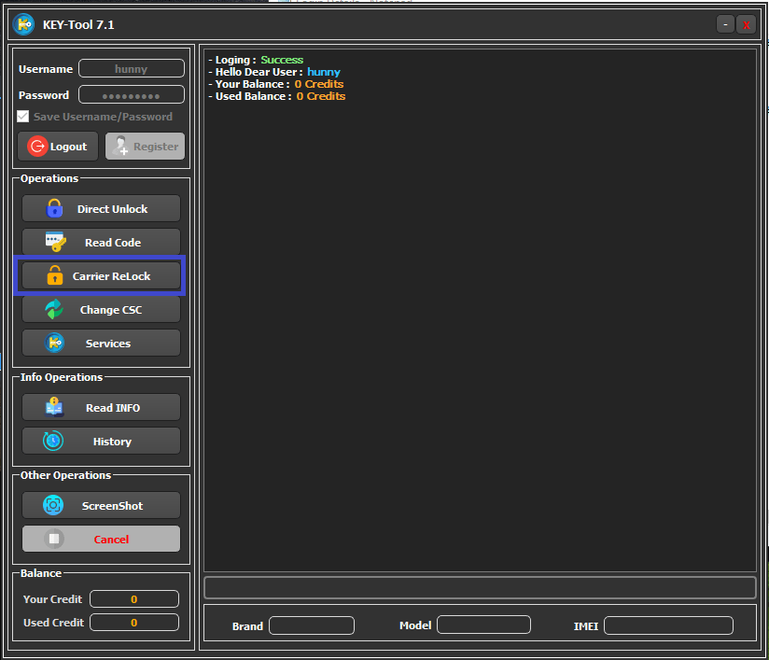Click the Your Credit value box

click(134, 599)
